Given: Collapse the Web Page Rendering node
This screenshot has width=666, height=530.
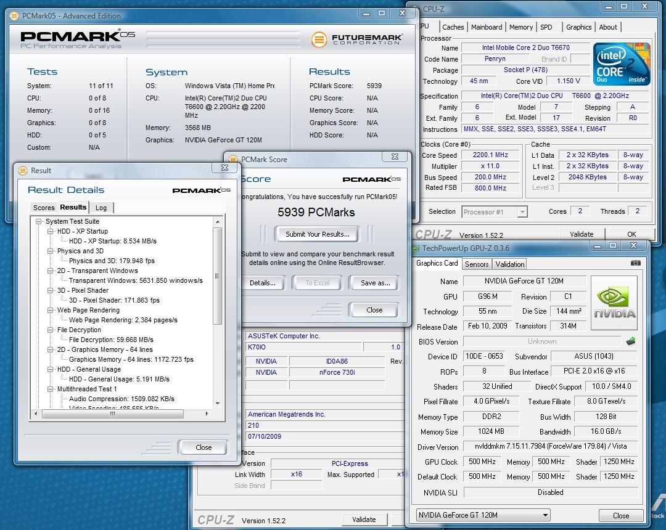Looking at the screenshot, I should click(x=51, y=310).
